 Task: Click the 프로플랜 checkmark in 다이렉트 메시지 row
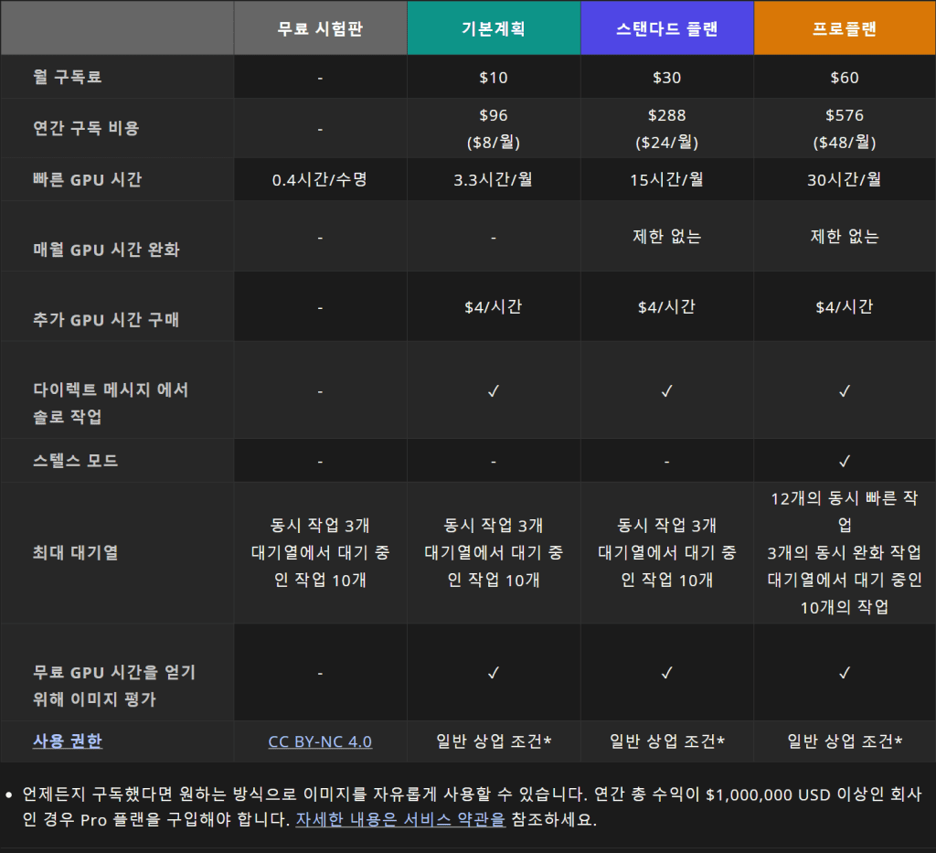coord(845,390)
